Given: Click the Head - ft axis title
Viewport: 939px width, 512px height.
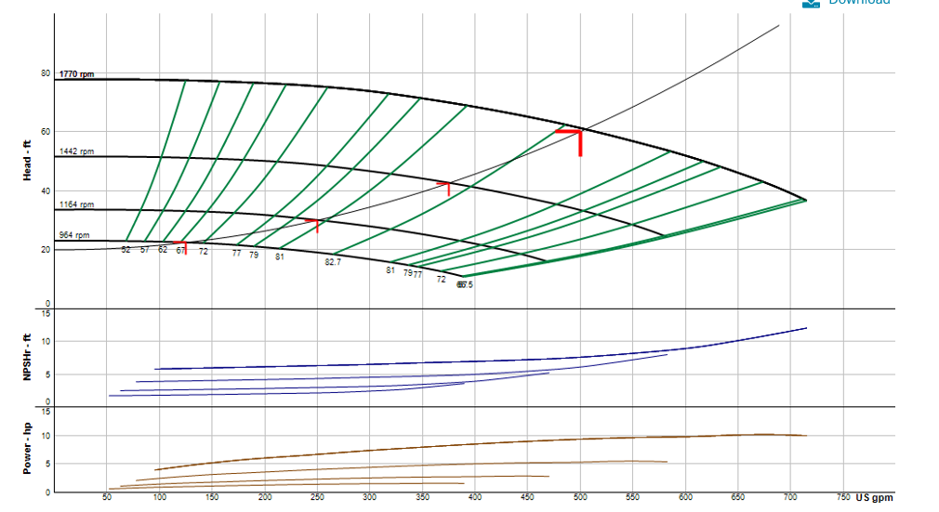Looking at the screenshot, I should 27,161.
